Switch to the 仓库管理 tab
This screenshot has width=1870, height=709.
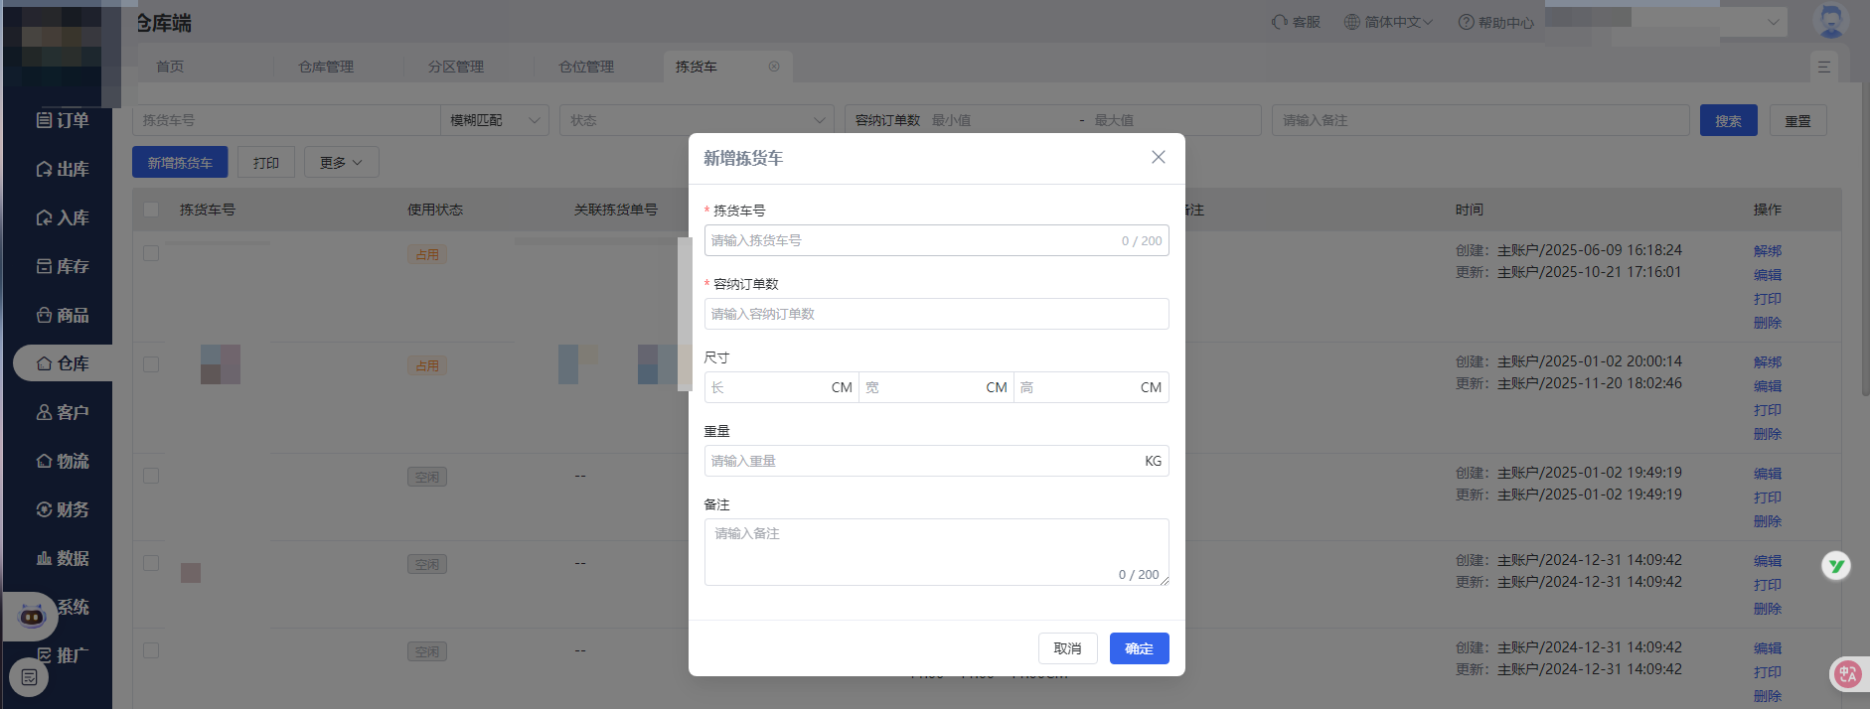tap(326, 67)
